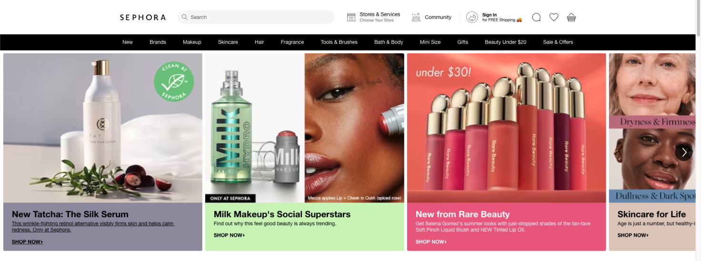Open the Beauty Under $20 menu

coord(505,42)
